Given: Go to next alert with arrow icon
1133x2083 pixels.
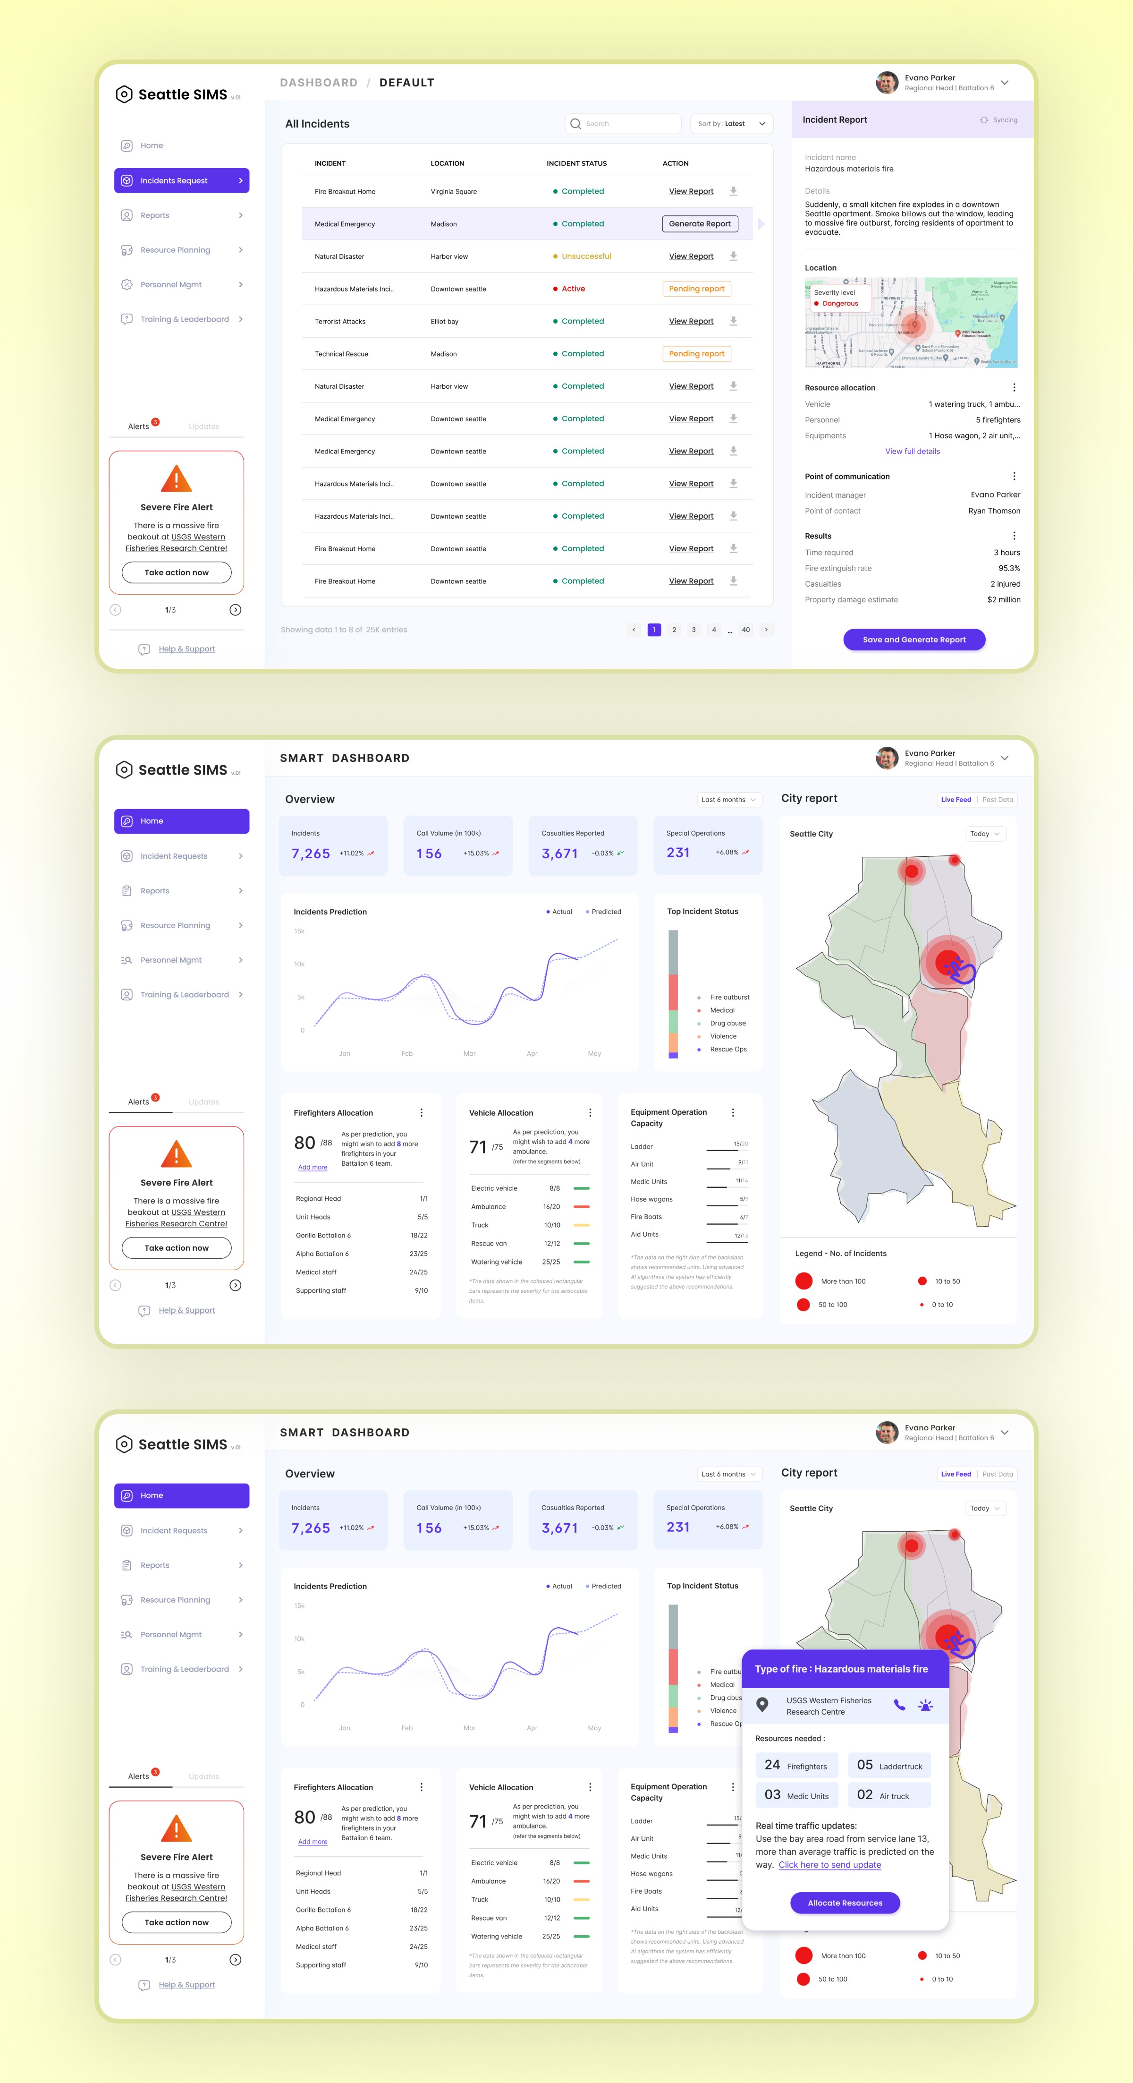Looking at the screenshot, I should pyautogui.click(x=235, y=610).
